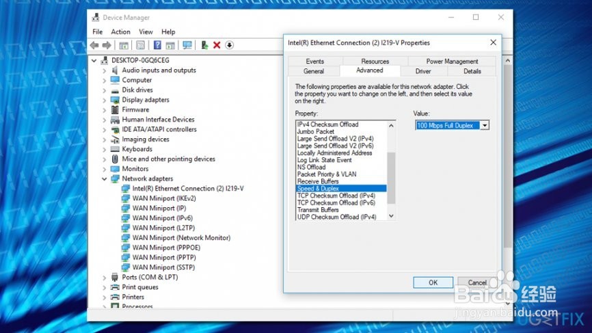Viewport: 592px width, 333px height.
Task: Click the Display adapters icon
Action: (x=115, y=100)
